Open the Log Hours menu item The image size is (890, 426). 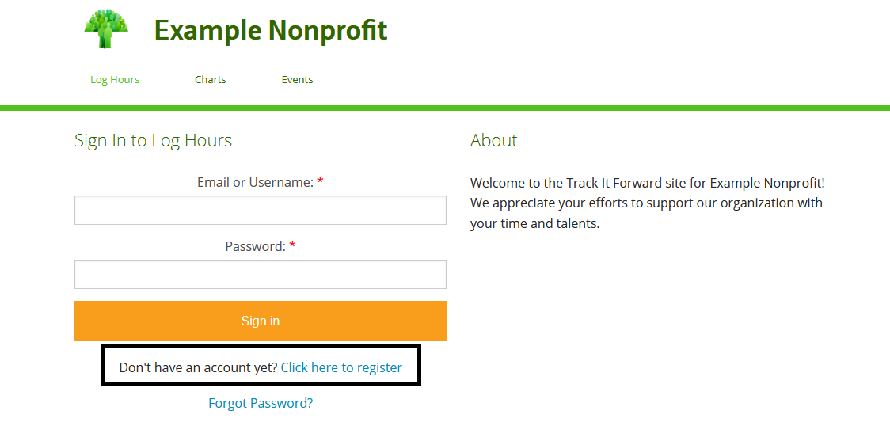click(x=115, y=80)
